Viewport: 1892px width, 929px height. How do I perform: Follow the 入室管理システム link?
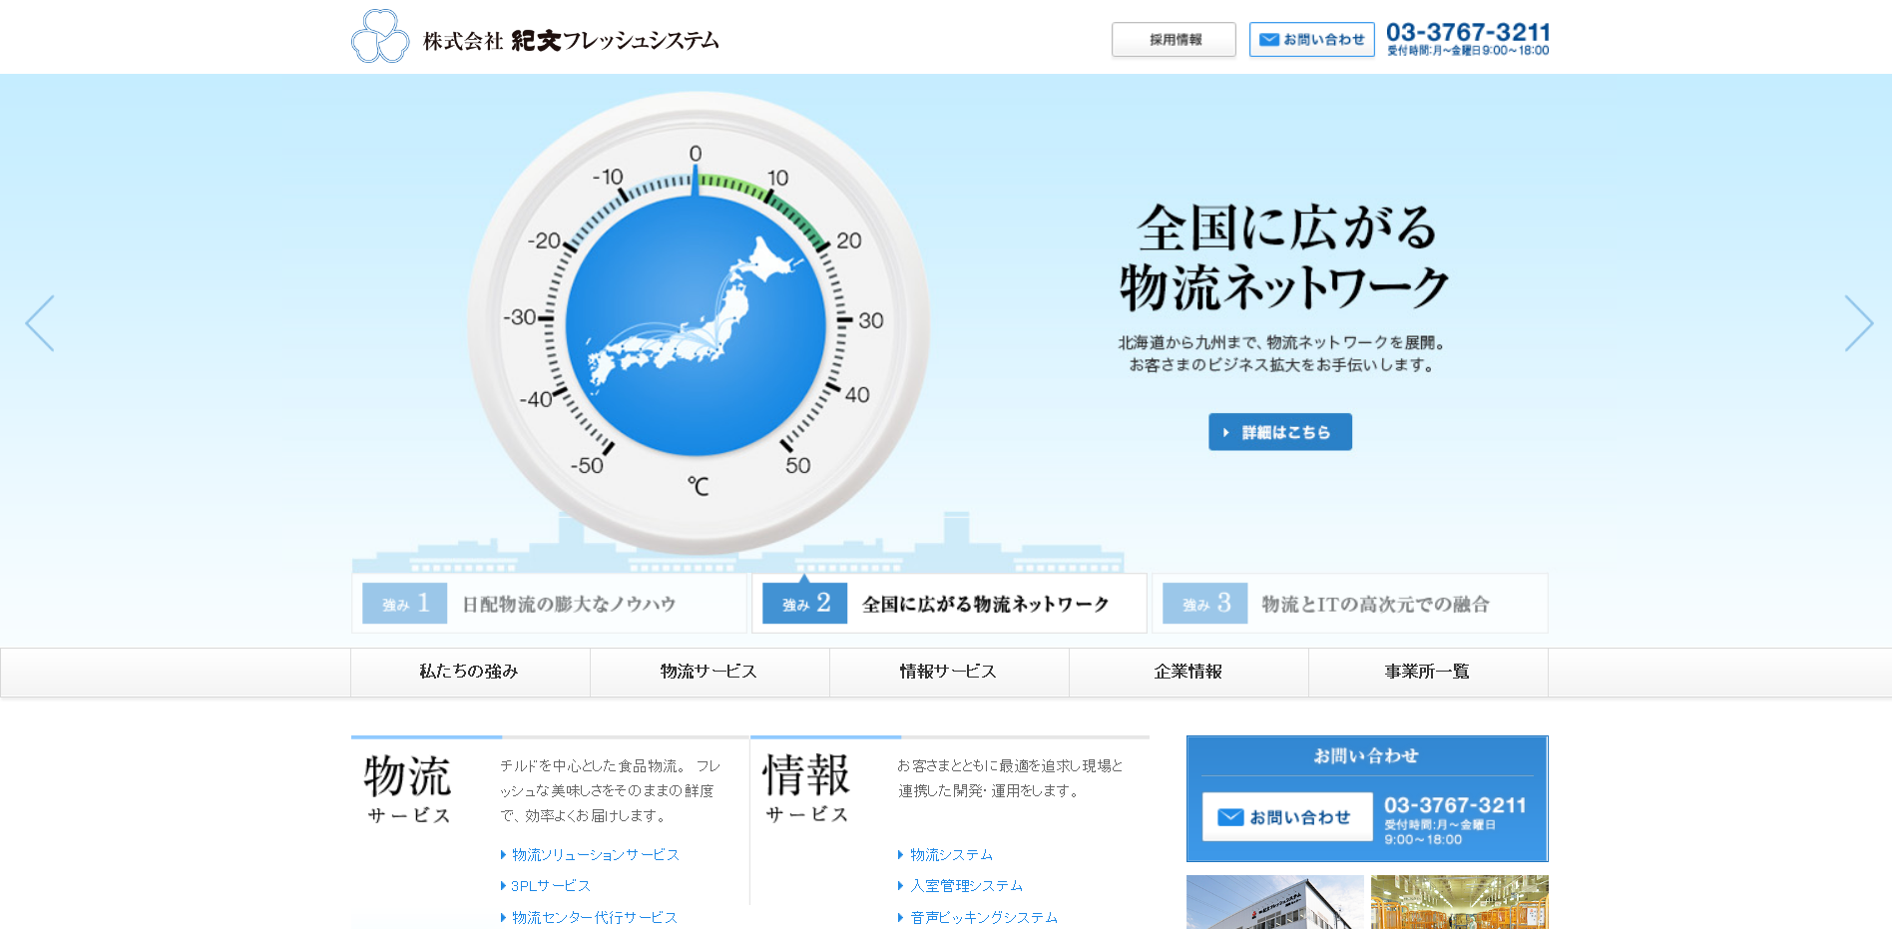coord(966,886)
